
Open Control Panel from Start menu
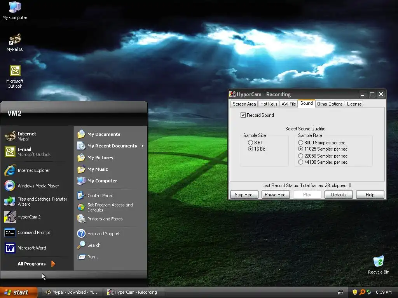click(x=111, y=196)
